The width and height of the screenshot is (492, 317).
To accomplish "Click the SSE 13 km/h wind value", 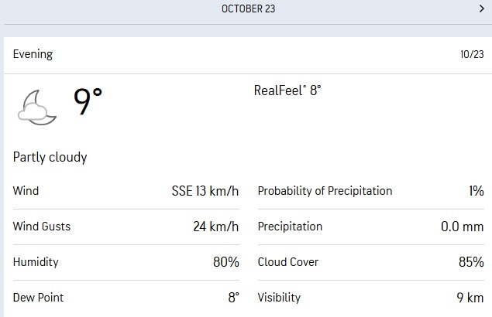I will (x=205, y=191).
